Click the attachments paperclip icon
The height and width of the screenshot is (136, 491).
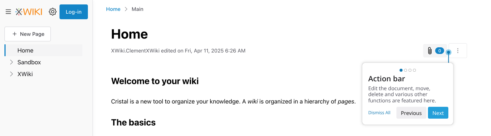pyautogui.click(x=430, y=51)
